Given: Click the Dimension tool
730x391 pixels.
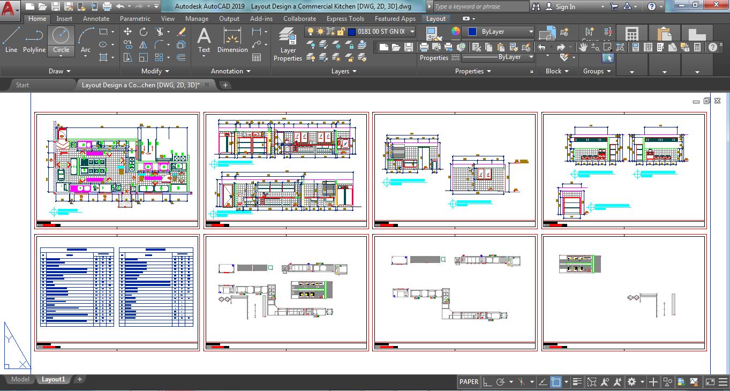Looking at the screenshot, I should tap(232, 41).
